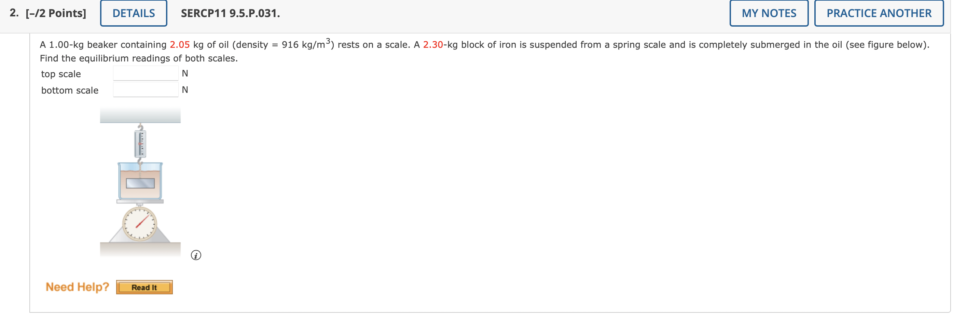Click the top scale answer field

145,73
